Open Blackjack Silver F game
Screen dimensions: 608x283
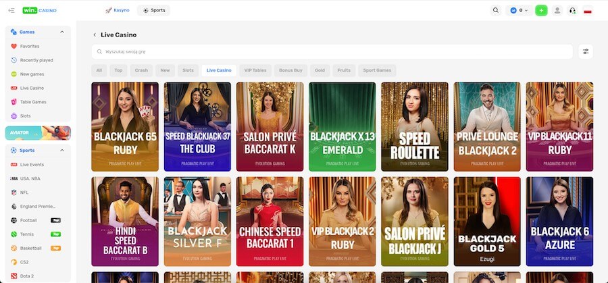click(x=197, y=222)
